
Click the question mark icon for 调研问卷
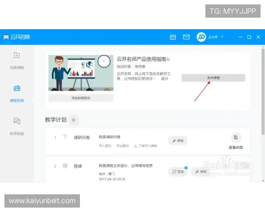[x=65, y=137]
